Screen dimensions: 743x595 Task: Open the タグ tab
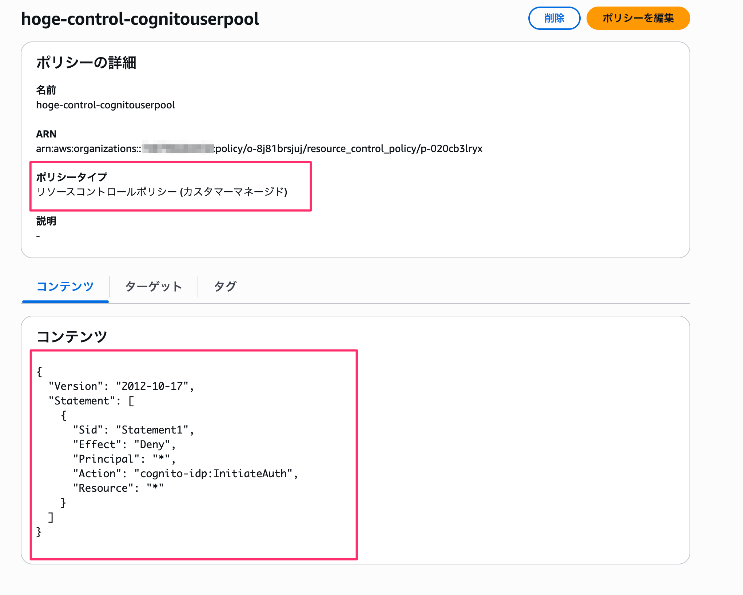[225, 287]
